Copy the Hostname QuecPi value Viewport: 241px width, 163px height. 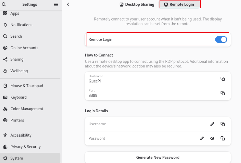pos(223,79)
